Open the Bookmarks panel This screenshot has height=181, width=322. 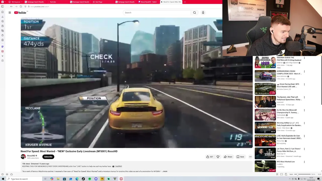coord(3,12)
